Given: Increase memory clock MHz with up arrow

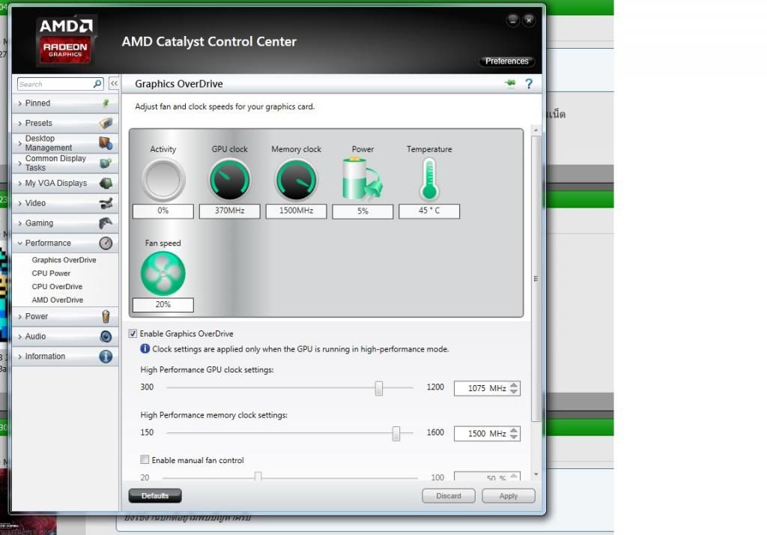Looking at the screenshot, I should tap(514, 430).
